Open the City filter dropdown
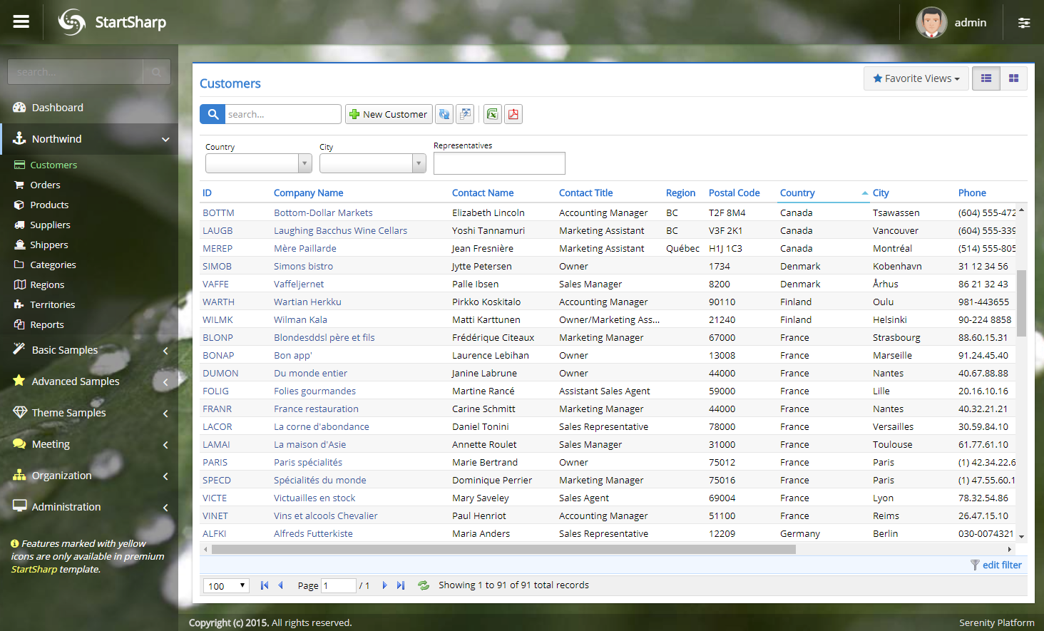Screen dimensions: 1044x631 (x=419, y=164)
